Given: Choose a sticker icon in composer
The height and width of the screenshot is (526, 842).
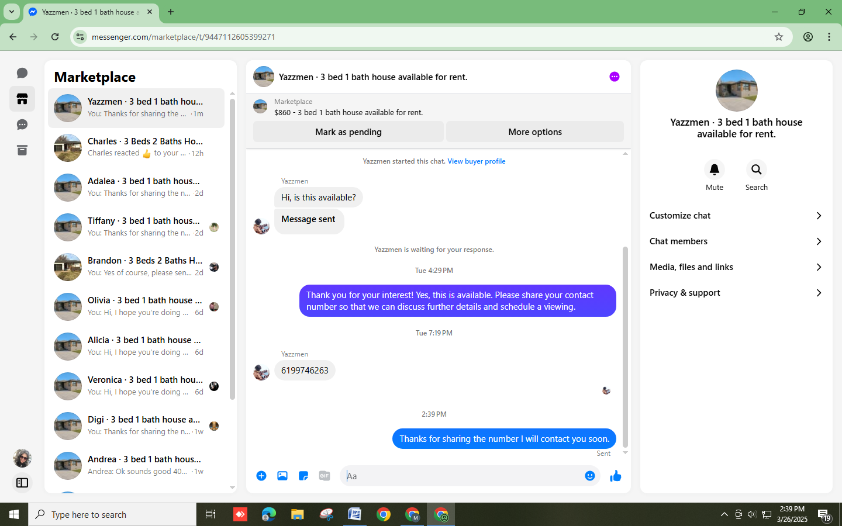Looking at the screenshot, I should point(303,476).
